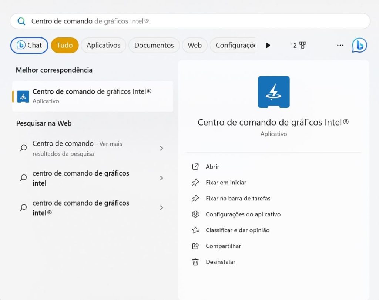Click search icon beside Centro de comando result
Image resolution: width=379 pixels, height=300 pixels.
pos(23,148)
